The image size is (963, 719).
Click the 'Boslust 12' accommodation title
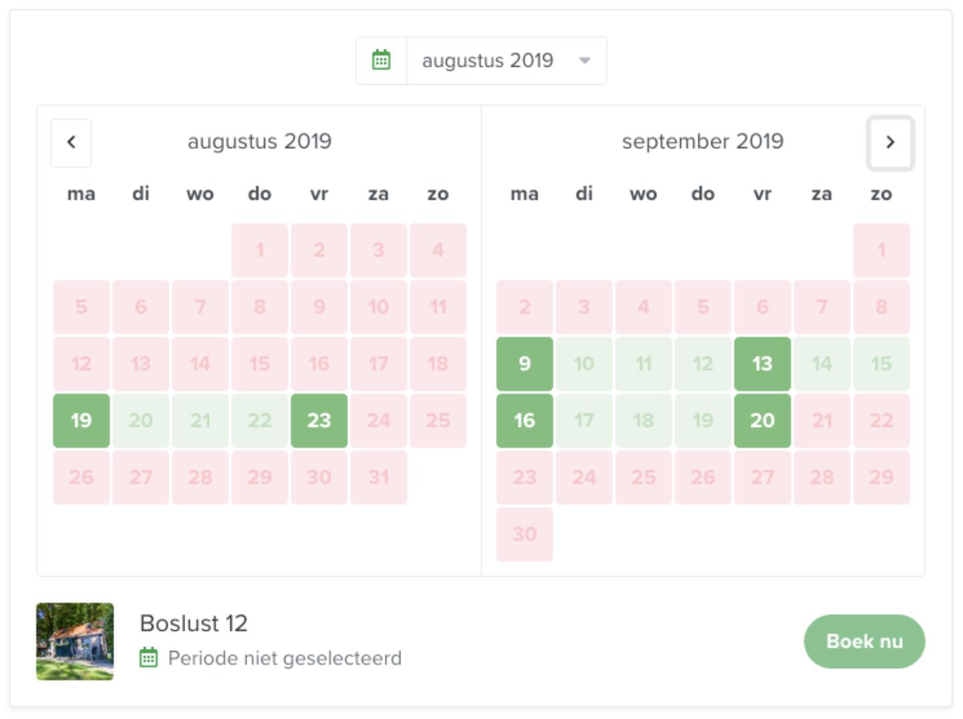[x=194, y=624]
